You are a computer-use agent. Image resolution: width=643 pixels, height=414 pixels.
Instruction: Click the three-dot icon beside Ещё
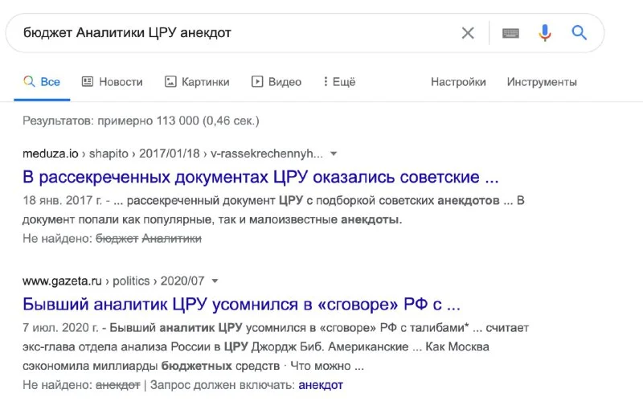click(x=326, y=81)
